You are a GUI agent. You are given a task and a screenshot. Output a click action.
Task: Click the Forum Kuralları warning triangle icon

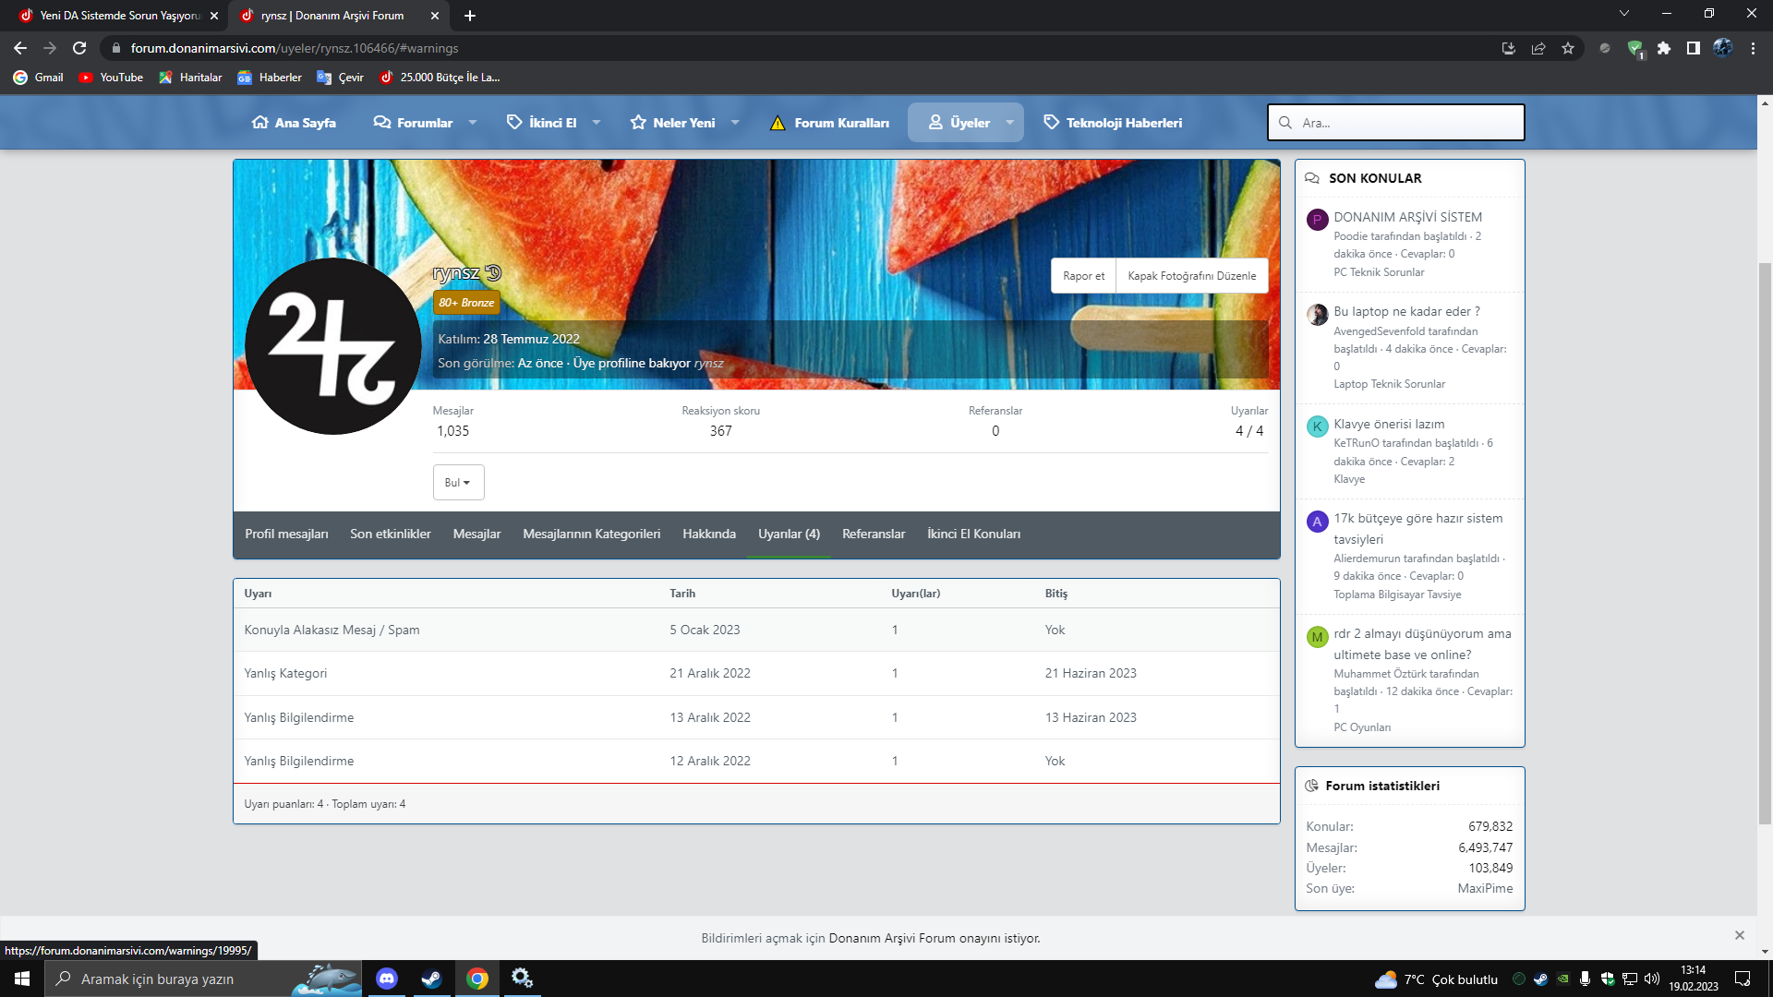(778, 123)
